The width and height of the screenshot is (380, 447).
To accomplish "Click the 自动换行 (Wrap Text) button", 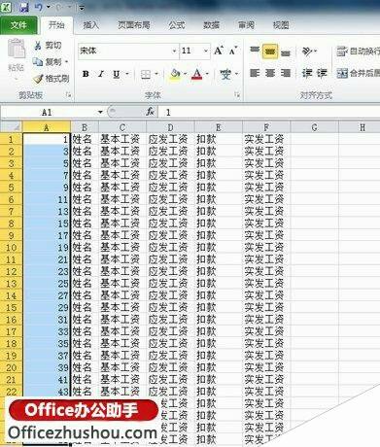I will tap(358, 51).
